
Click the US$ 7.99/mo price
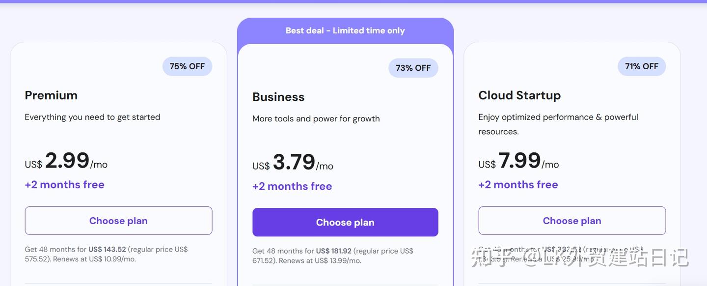519,161
